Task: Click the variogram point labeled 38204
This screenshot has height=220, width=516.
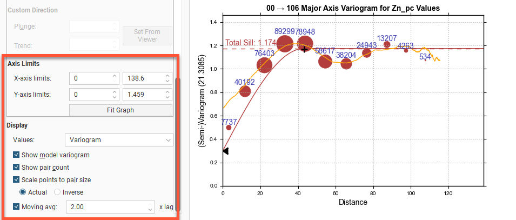Action: [x=346, y=64]
